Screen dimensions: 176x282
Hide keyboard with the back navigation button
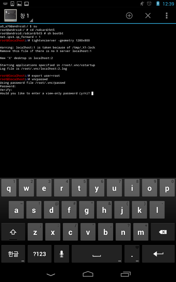coord(51,274)
